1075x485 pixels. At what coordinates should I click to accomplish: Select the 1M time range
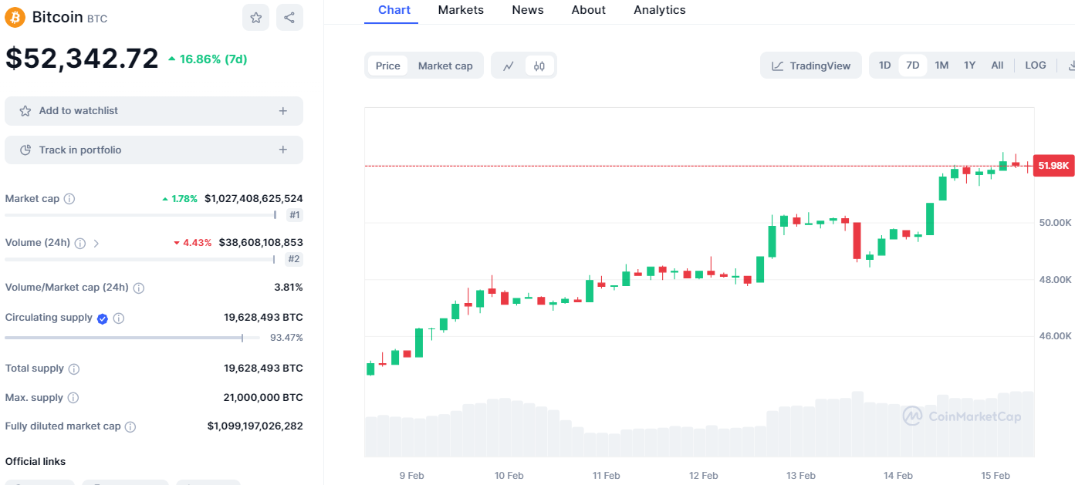(941, 66)
